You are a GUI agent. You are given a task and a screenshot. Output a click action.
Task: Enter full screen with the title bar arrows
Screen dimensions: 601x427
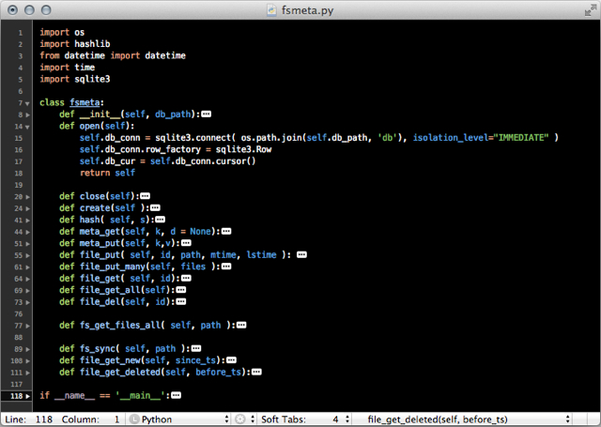tap(591, 10)
